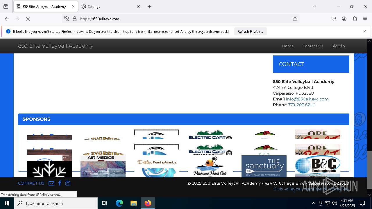
Task: Click the 850 Elite Volleyball Academy brand link
Action: click(x=56, y=46)
